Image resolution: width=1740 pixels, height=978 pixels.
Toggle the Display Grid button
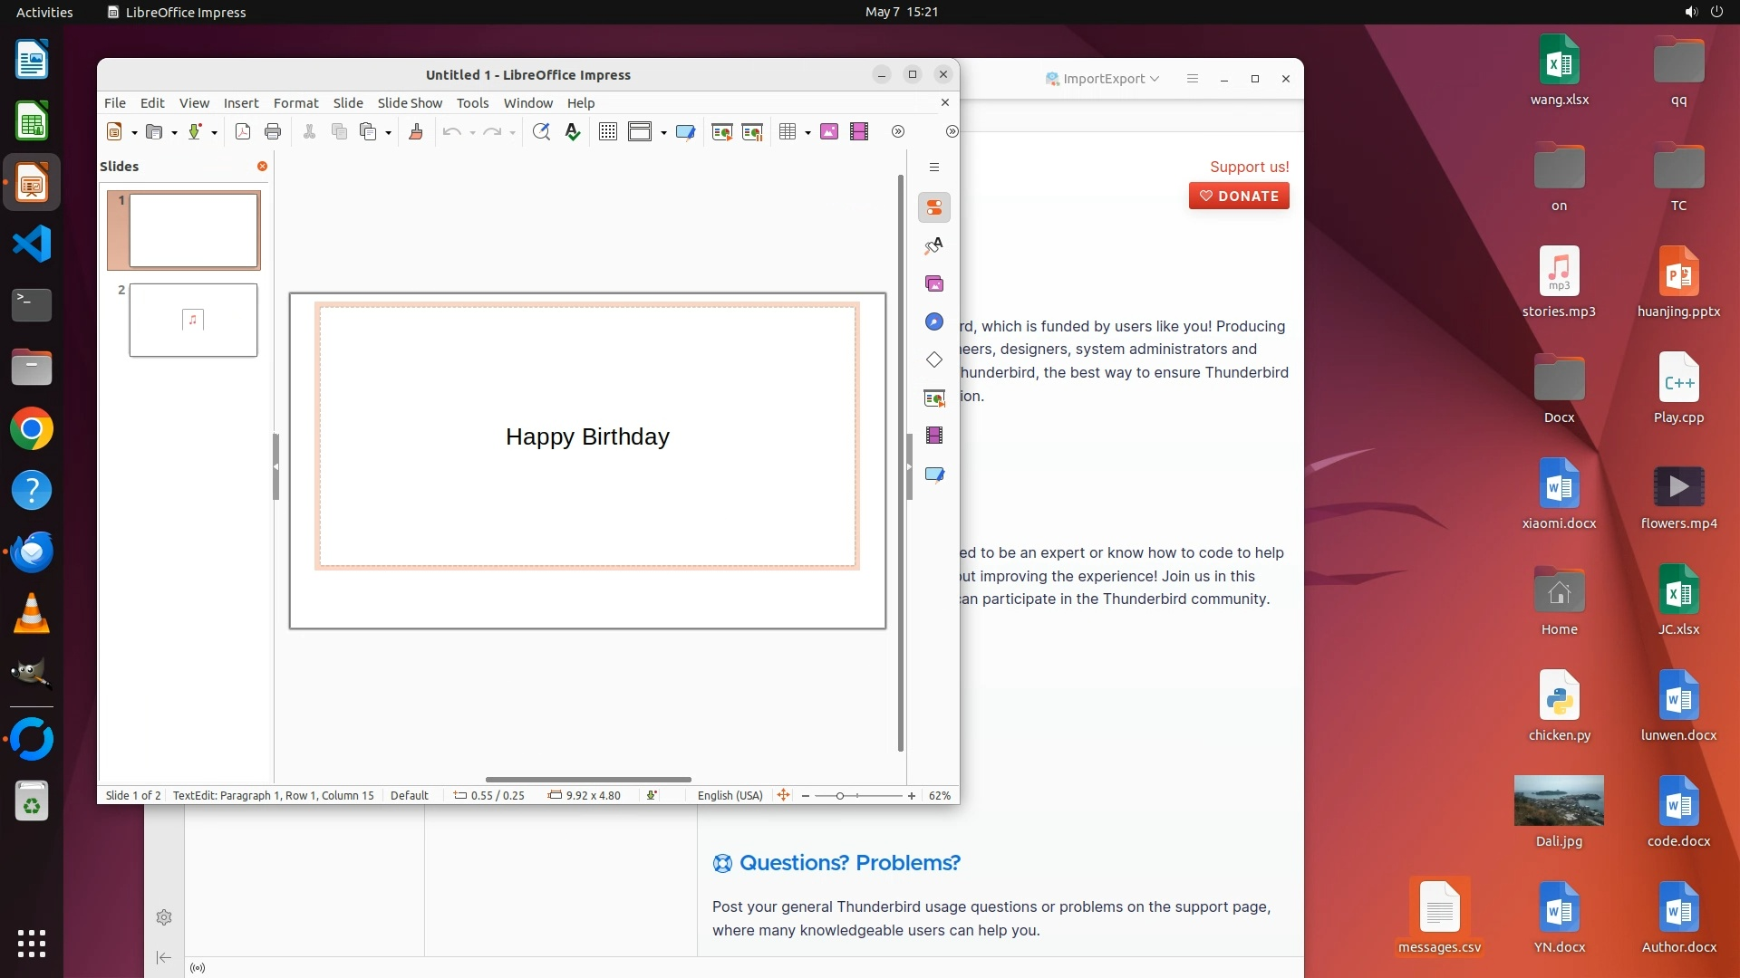pos(608,132)
